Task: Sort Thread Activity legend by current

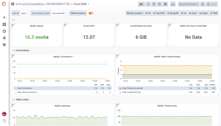Action: (212, 85)
